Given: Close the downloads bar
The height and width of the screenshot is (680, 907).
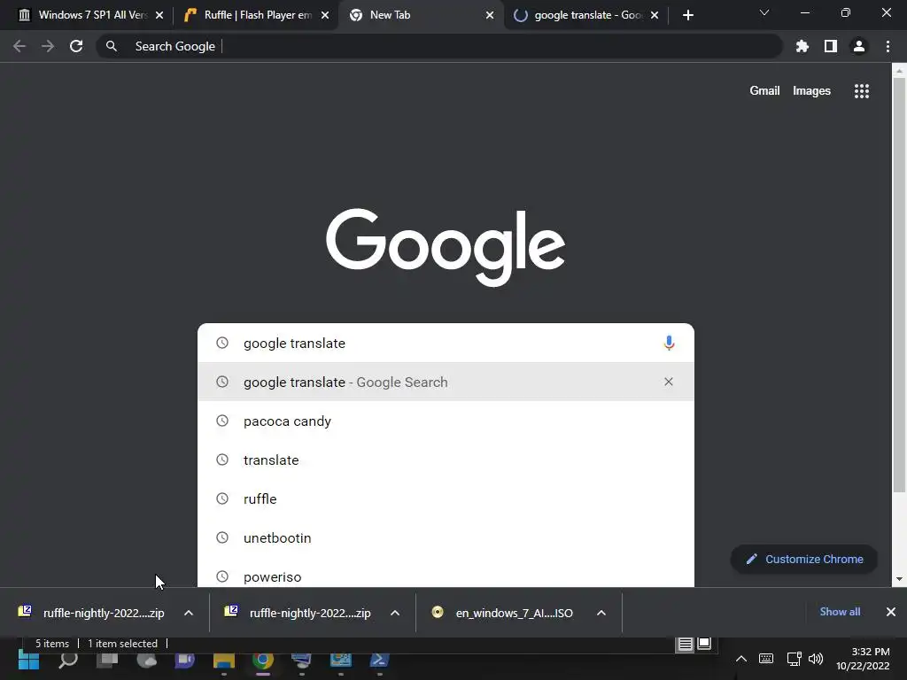Looking at the screenshot, I should click(891, 612).
